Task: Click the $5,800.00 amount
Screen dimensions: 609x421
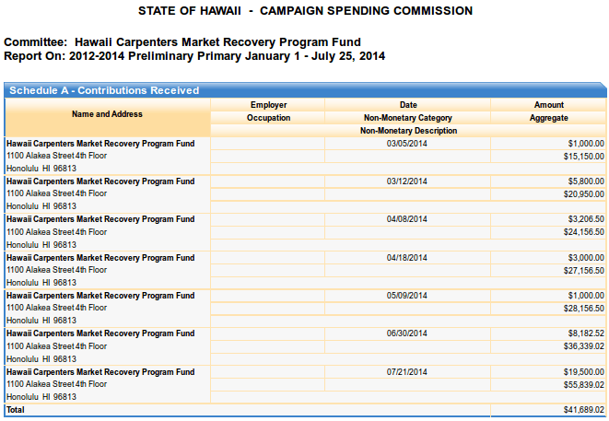Action: 586,181
